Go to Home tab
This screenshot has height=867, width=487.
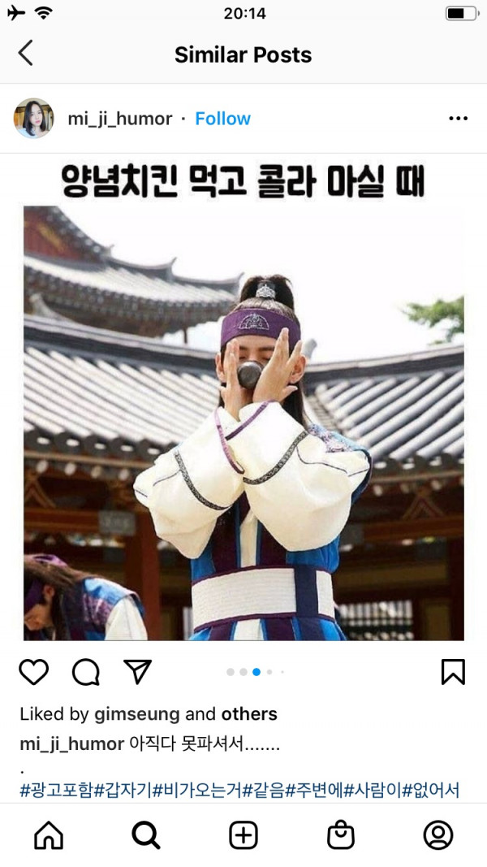point(49,834)
